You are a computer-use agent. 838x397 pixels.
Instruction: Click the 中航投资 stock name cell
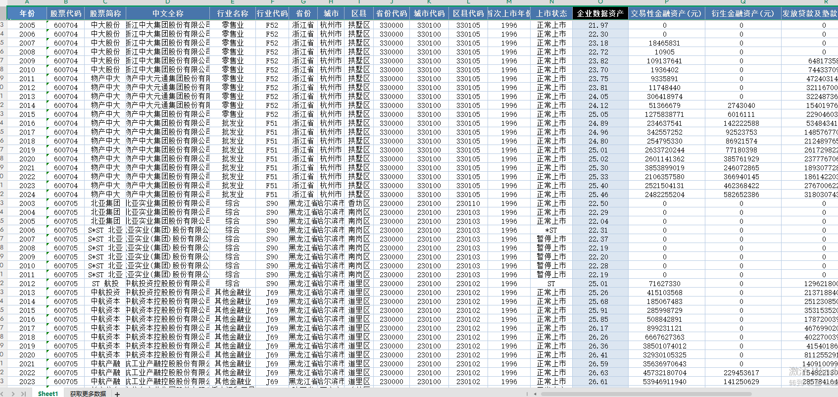pos(105,293)
